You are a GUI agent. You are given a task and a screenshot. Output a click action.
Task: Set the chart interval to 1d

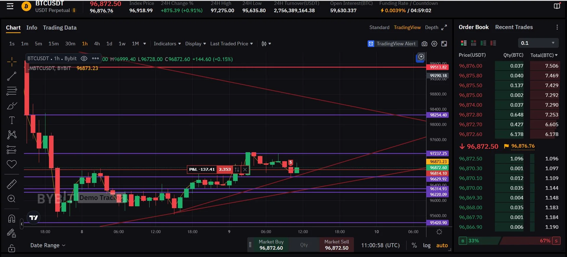tap(109, 44)
